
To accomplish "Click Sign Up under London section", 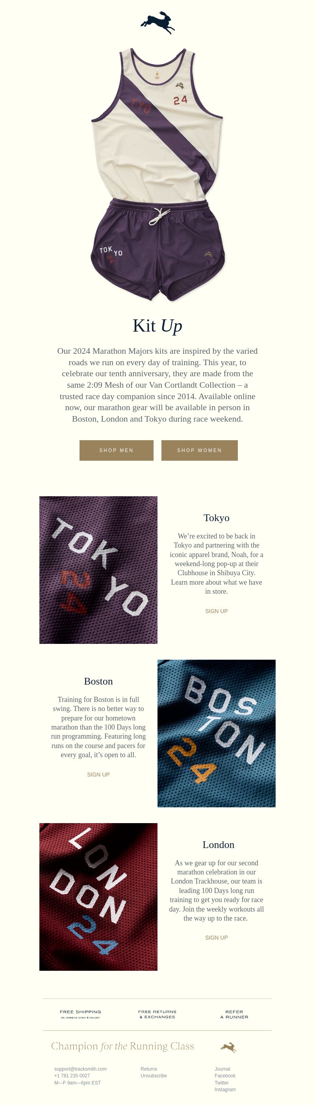I will pos(217,938).
